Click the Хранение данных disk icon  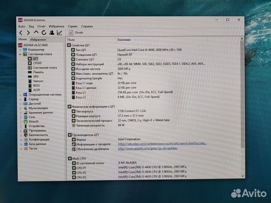click(x=26, y=112)
